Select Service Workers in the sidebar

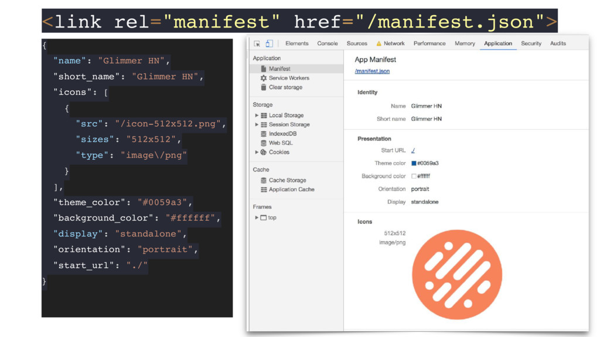pos(289,78)
